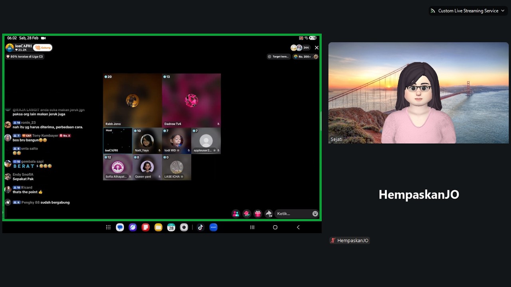
Task: Open the Target bera... goal badge
Action: point(279,57)
